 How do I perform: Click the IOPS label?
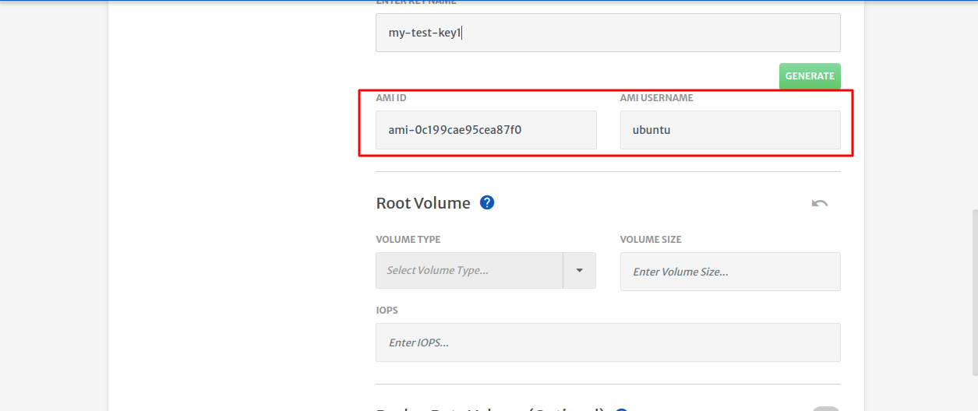(387, 310)
